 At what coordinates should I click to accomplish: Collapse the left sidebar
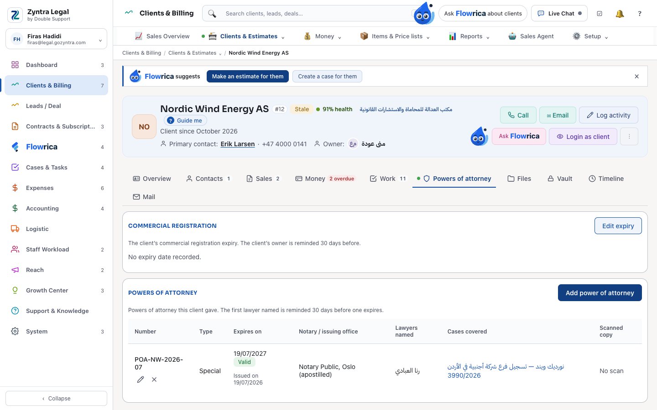coord(56,398)
